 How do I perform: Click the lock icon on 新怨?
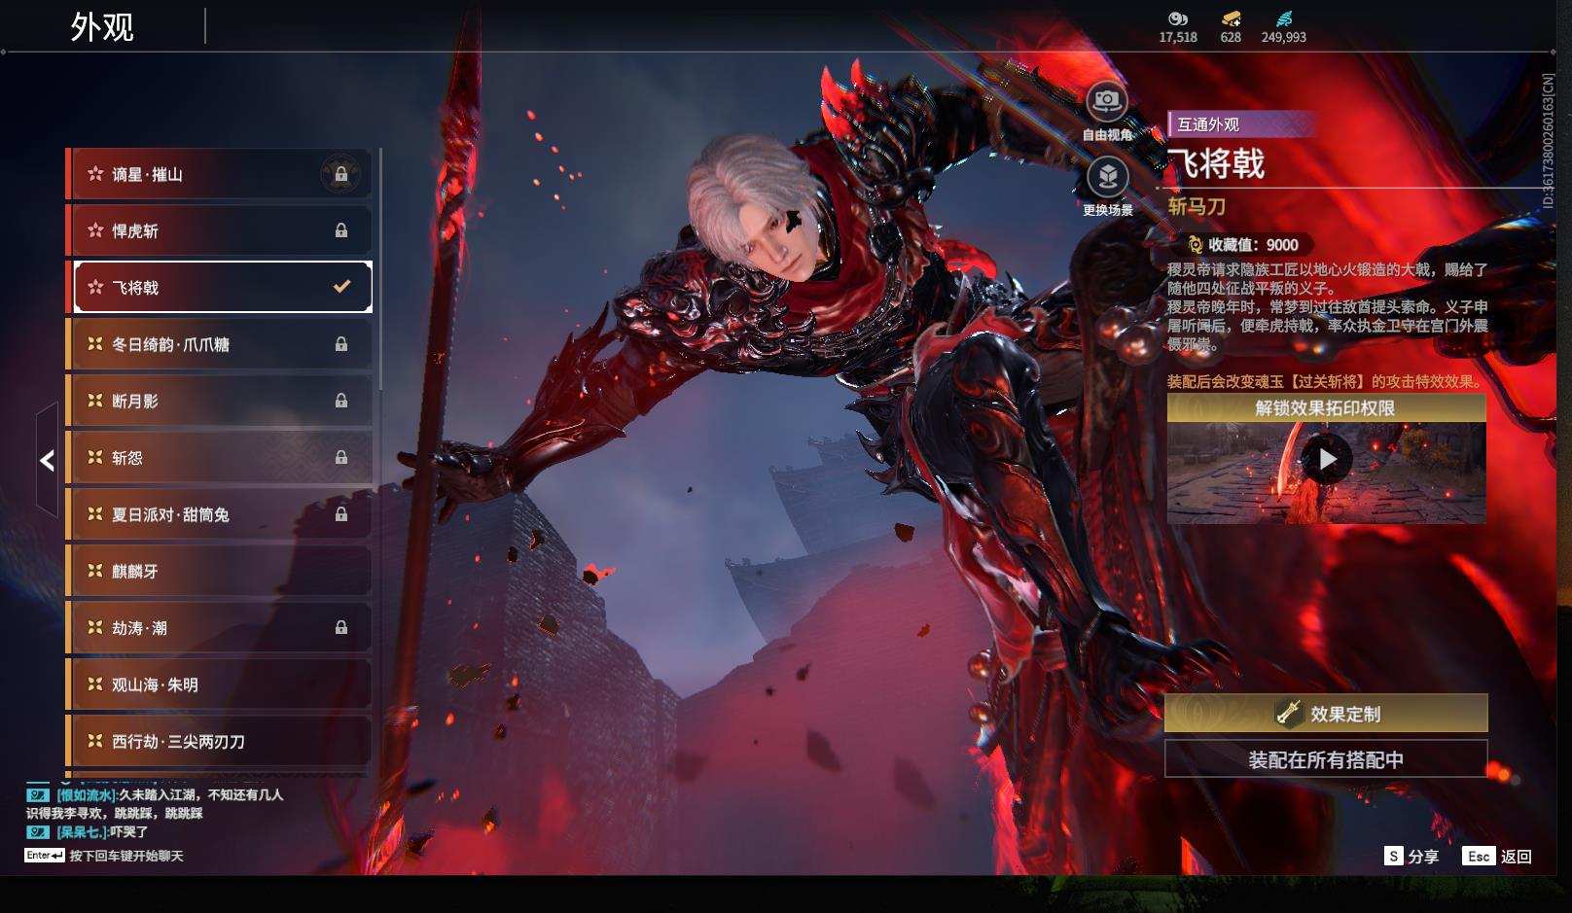[x=341, y=457]
